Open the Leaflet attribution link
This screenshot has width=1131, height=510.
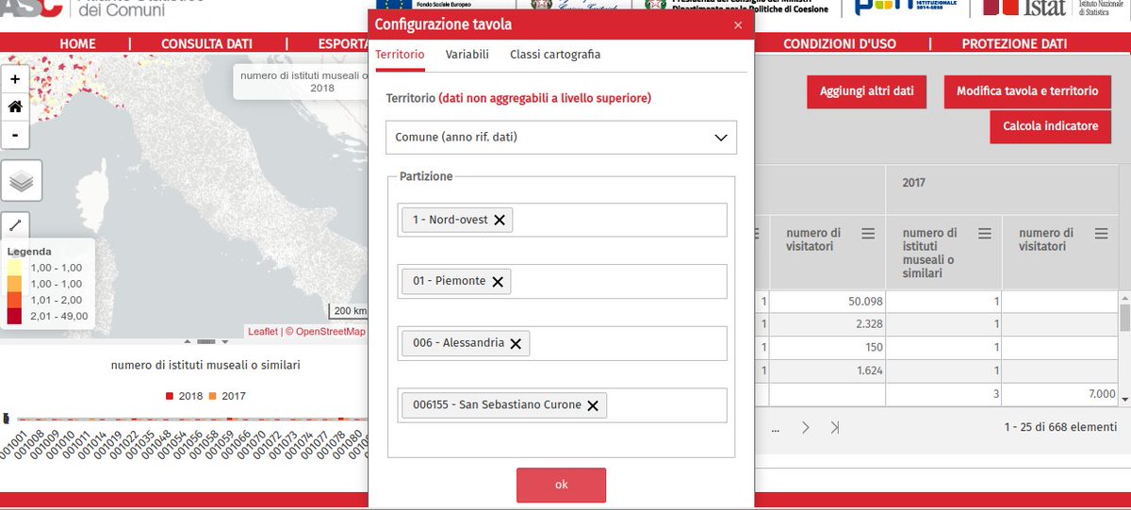[x=263, y=332]
